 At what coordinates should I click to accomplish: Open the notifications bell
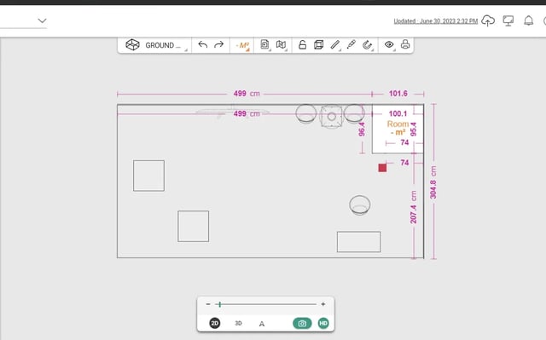[529, 20]
